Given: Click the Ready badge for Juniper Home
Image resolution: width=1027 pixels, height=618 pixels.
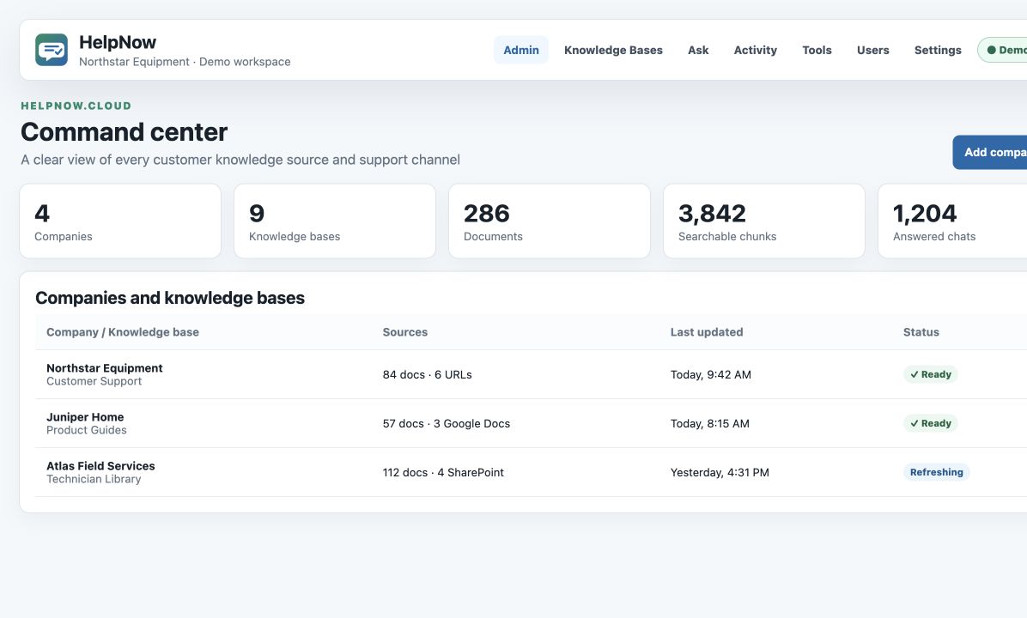Looking at the screenshot, I should click(931, 423).
